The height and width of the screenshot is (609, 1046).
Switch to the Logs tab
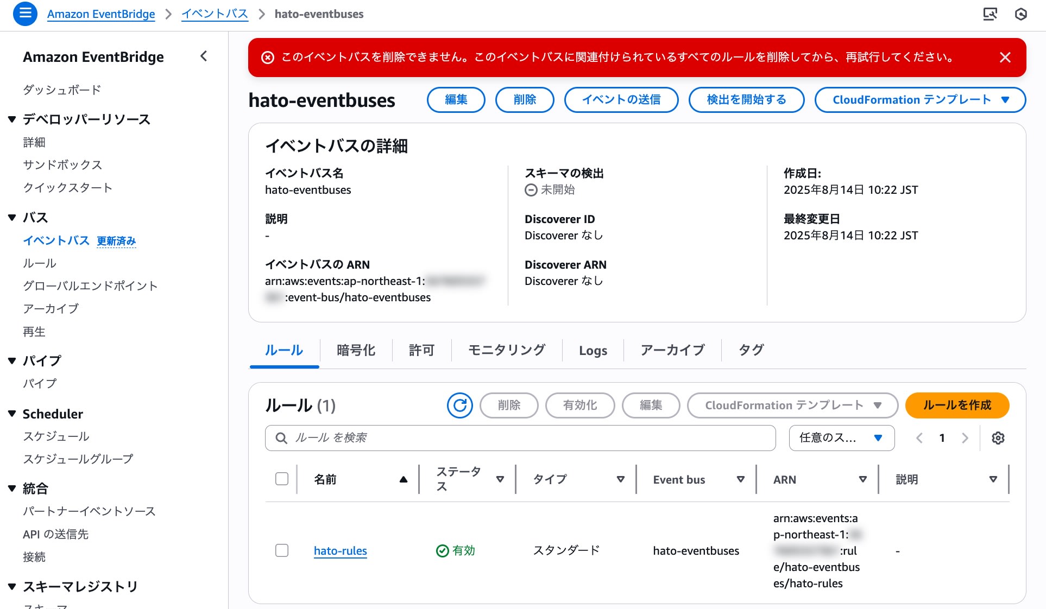pyautogui.click(x=593, y=351)
